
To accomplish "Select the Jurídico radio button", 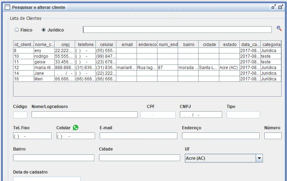I will coord(44,30).
